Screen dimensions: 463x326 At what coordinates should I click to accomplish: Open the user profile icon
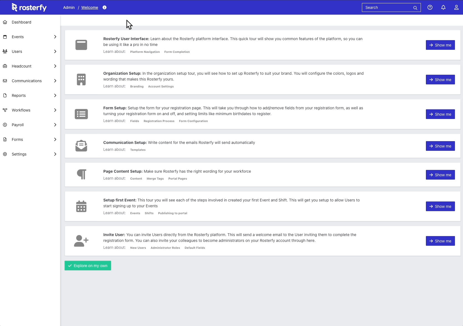456,7
